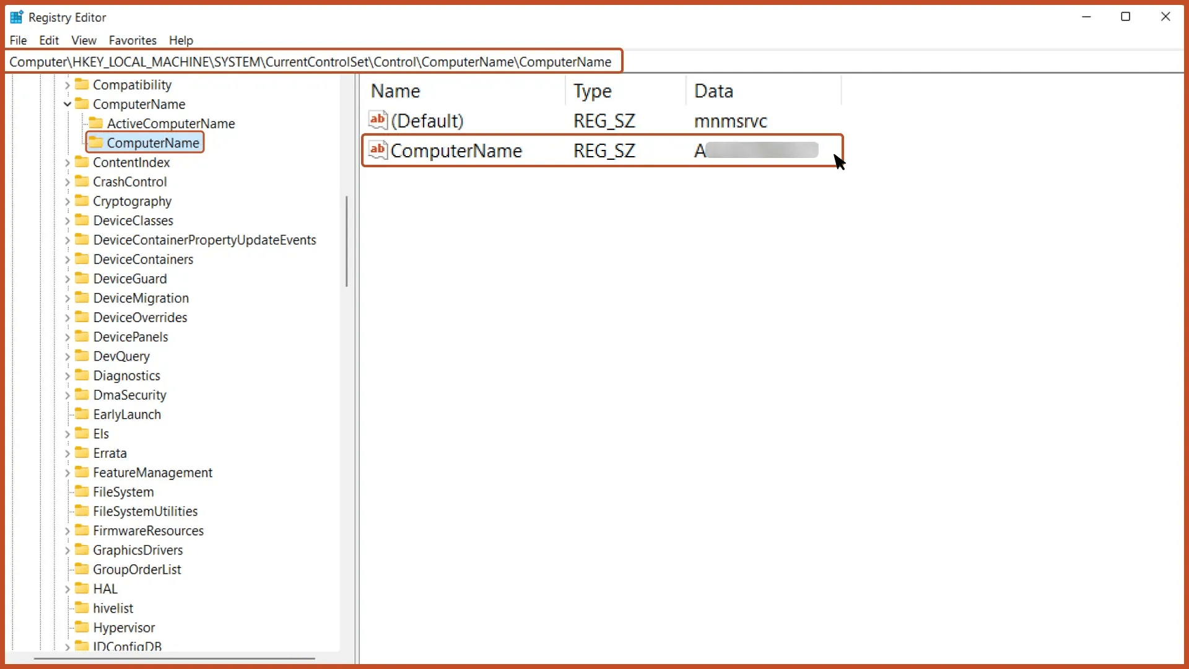Expand the Hypervisor tree node
Viewport: 1189px width, 669px height.
click(66, 627)
